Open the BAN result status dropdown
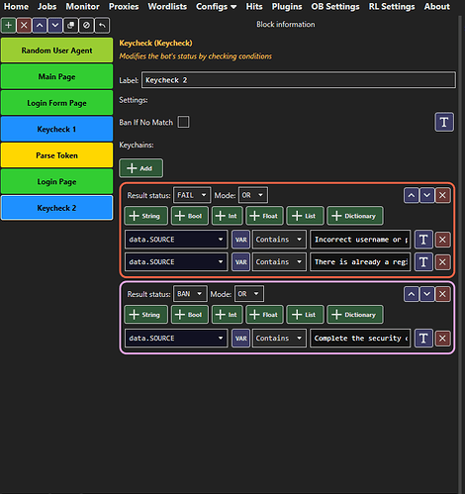The image size is (465, 494). (x=190, y=294)
